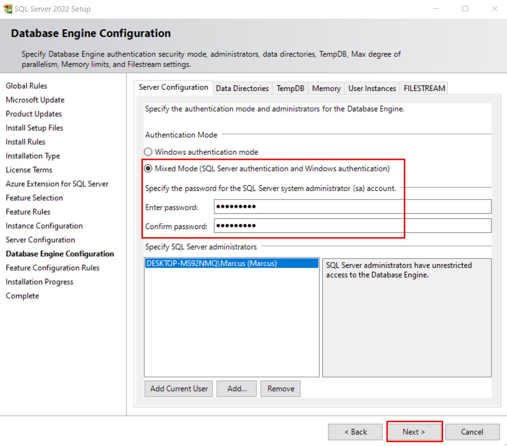Click Installation Progress step
The width and height of the screenshot is (507, 446).
pos(40,282)
